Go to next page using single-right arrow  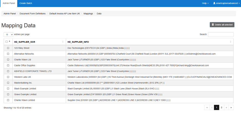coord(226,108)
